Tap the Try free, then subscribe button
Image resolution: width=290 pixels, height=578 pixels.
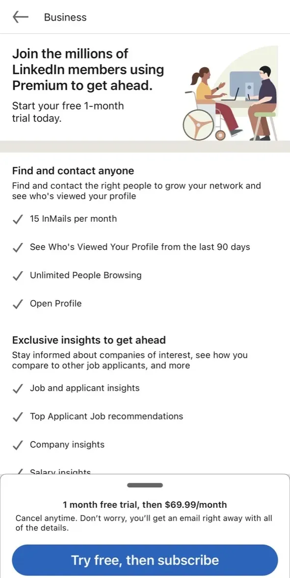(x=145, y=560)
